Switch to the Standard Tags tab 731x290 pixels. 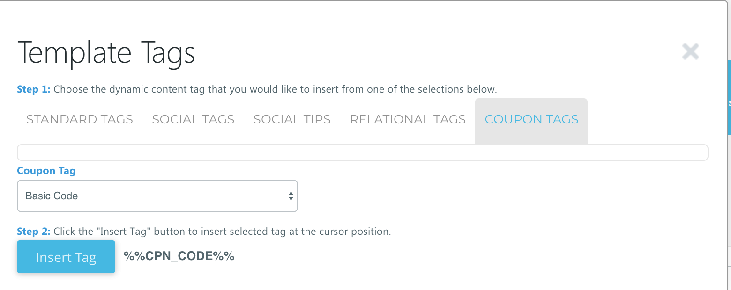click(80, 119)
